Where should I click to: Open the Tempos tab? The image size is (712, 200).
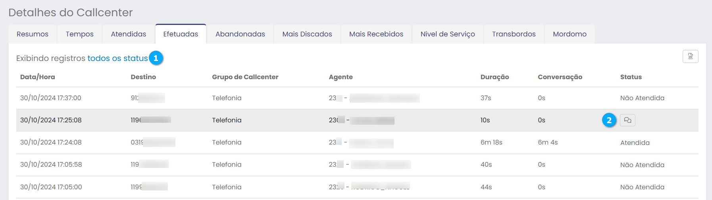pyautogui.click(x=79, y=34)
